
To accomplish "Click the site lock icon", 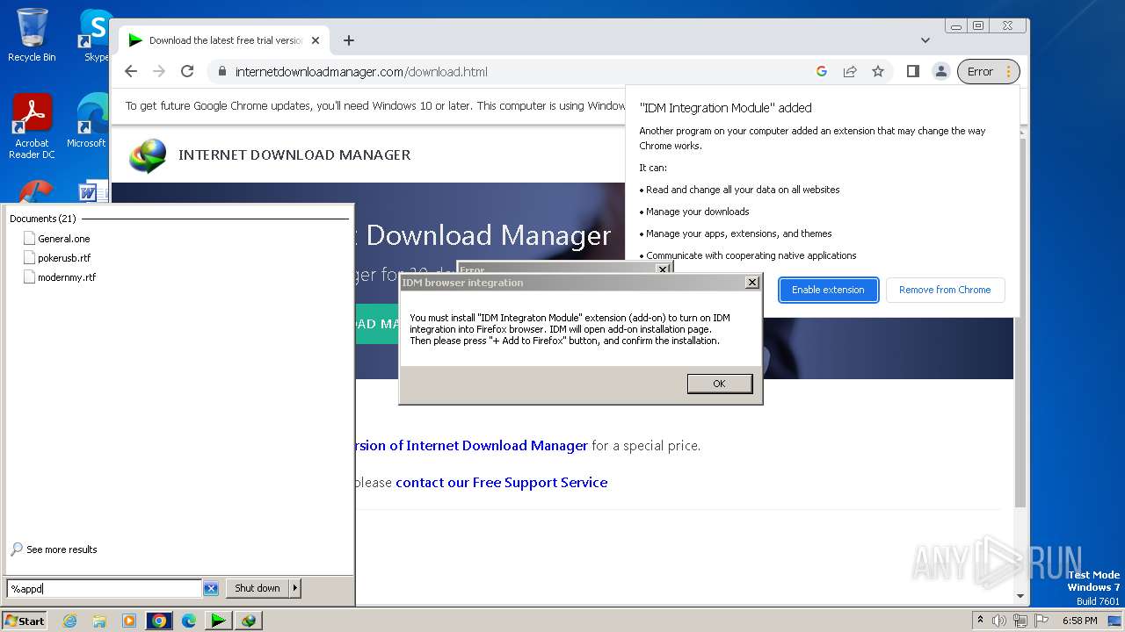I will coord(221,72).
